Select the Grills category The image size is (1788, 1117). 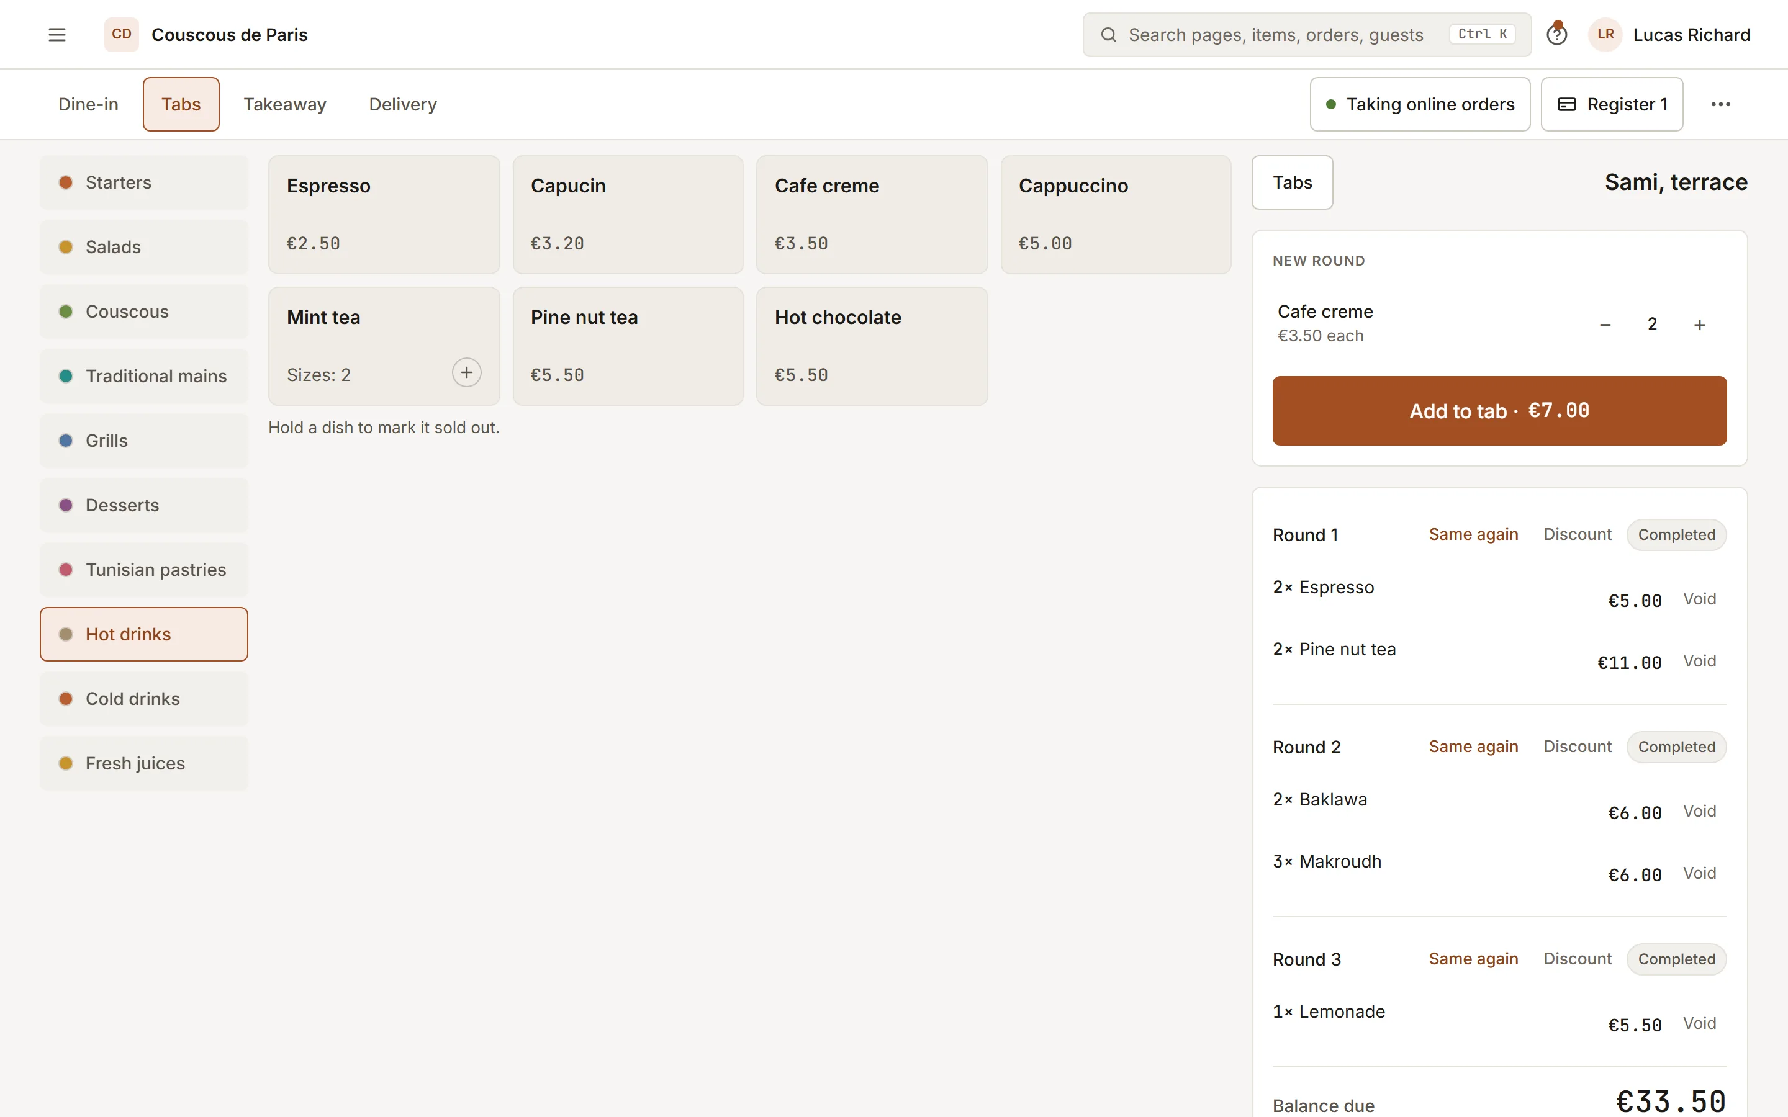coord(144,441)
